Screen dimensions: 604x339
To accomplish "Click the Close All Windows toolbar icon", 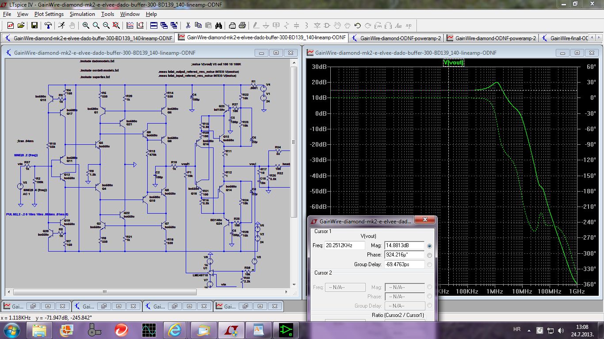I will click(x=174, y=25).
